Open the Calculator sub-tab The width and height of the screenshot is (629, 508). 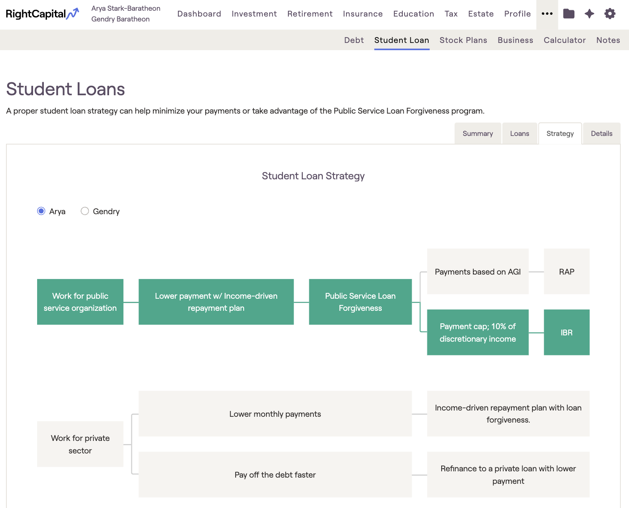[x=565, y=40]
